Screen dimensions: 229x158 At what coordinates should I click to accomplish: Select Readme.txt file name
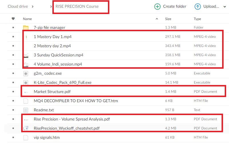[44, 110]
